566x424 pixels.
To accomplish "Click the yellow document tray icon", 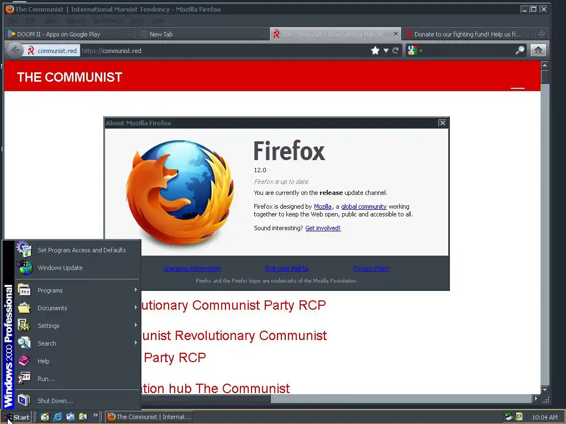I will [x=519, y=416].
